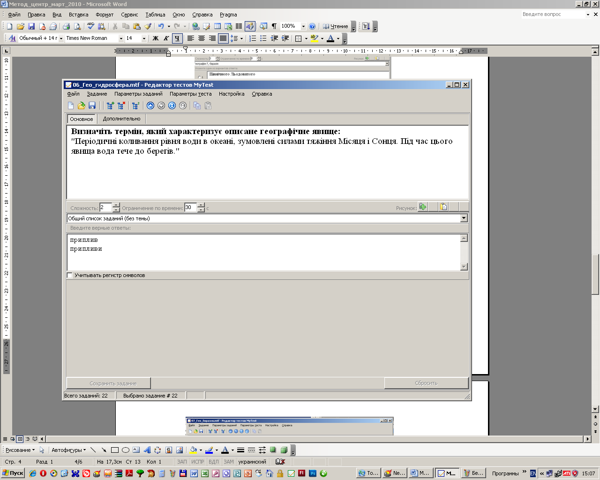The width and height of the screenshot is (600, 480).
Task: Switch to taskbar button labeled Бе...
Action: [x=473, y=473]
